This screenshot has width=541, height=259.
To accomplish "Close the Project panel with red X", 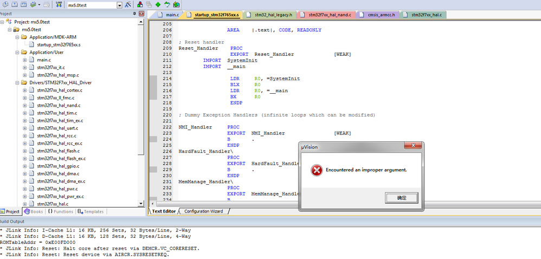I will click(x=141, y=14).
